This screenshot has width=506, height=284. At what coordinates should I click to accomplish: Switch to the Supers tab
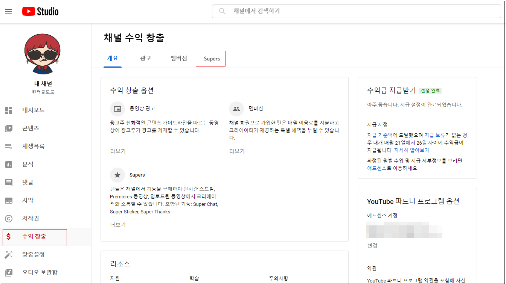coord(212,59)
